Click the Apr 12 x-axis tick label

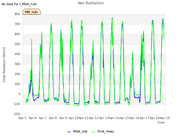pos(94,118)
